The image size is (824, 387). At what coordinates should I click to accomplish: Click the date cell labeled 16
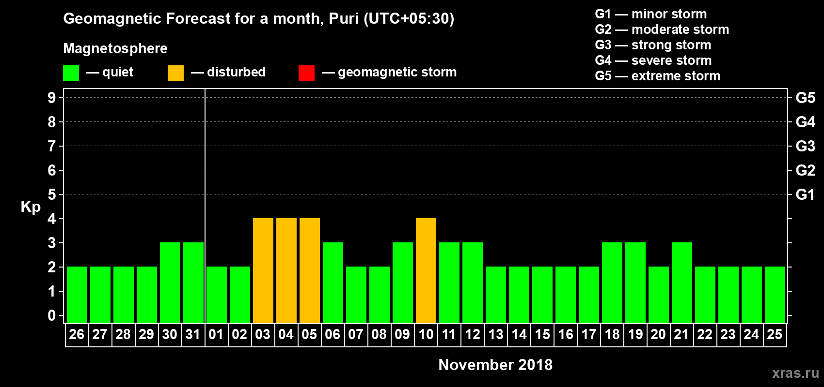tap(566, 335)
